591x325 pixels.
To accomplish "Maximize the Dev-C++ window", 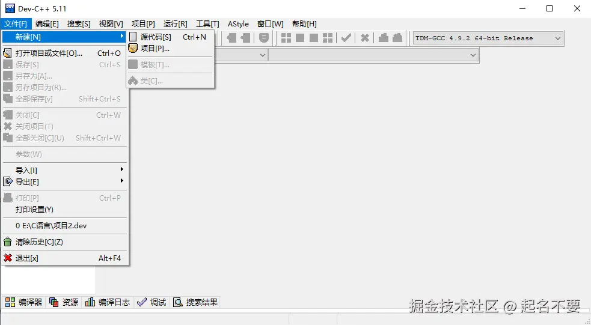I will click(550, 8).
